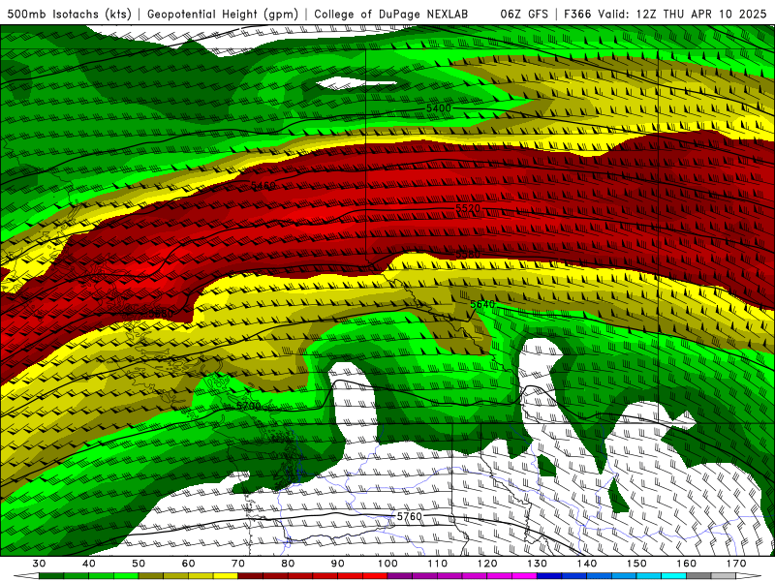This screenshot has width=775, height=581.
Task: Select the olive swatch starting at 50
Action: (151, 576)
